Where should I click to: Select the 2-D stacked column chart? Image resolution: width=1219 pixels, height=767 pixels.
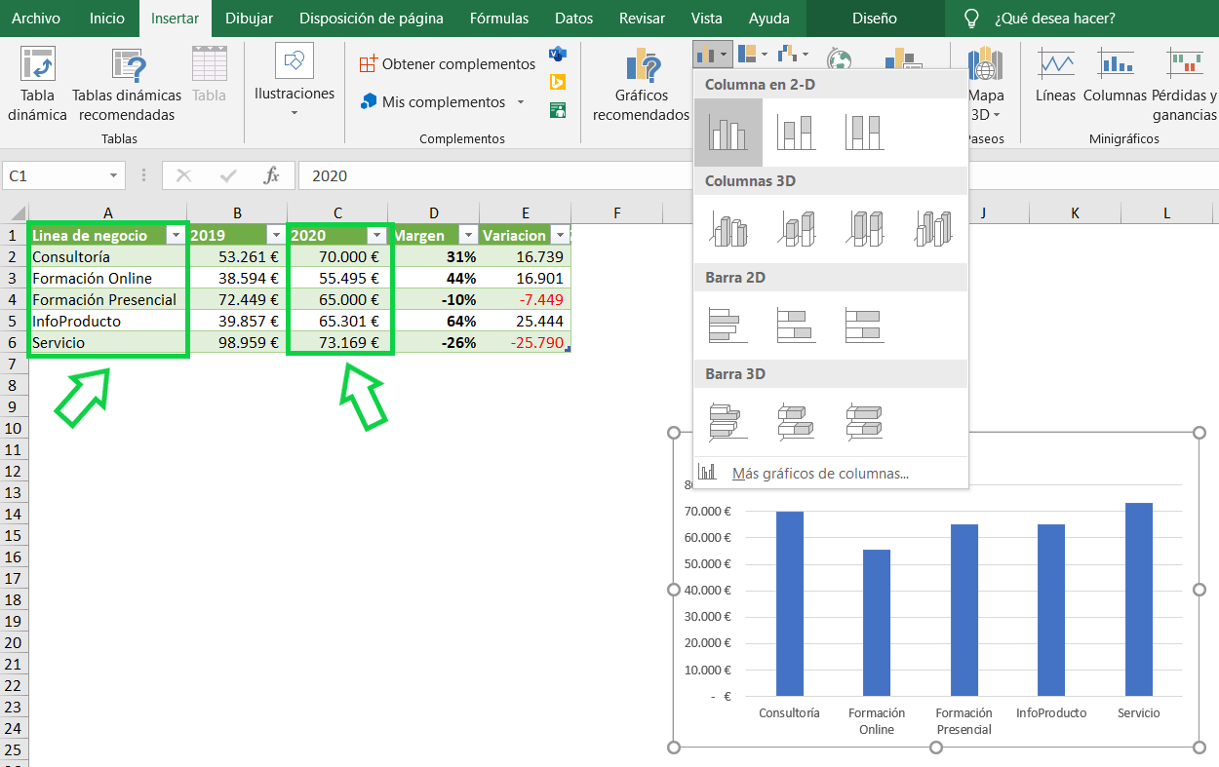pyautogui.click(x=797, y=132)
